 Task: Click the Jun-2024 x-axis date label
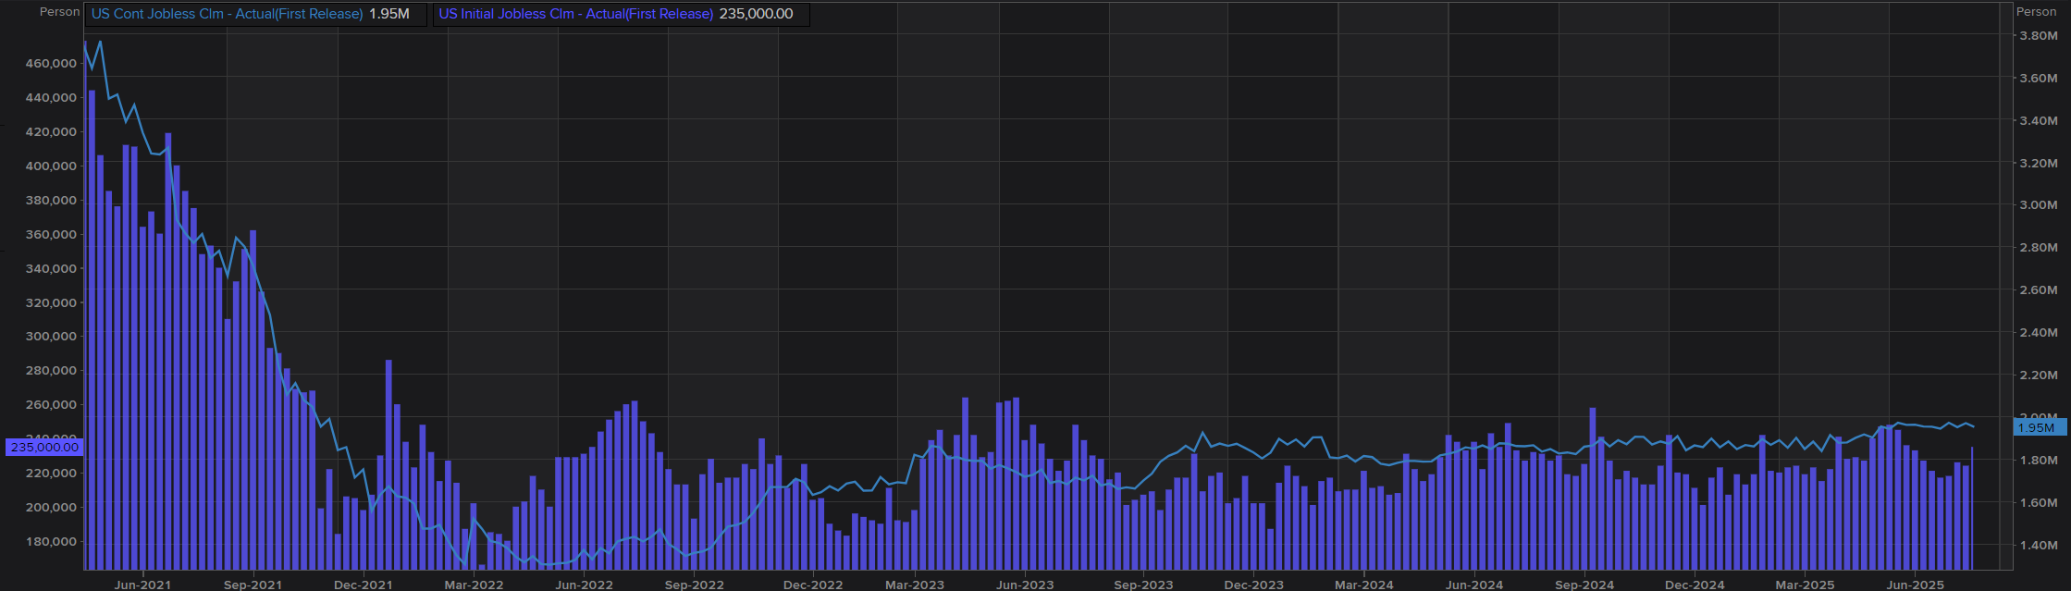coord(1474,585)
